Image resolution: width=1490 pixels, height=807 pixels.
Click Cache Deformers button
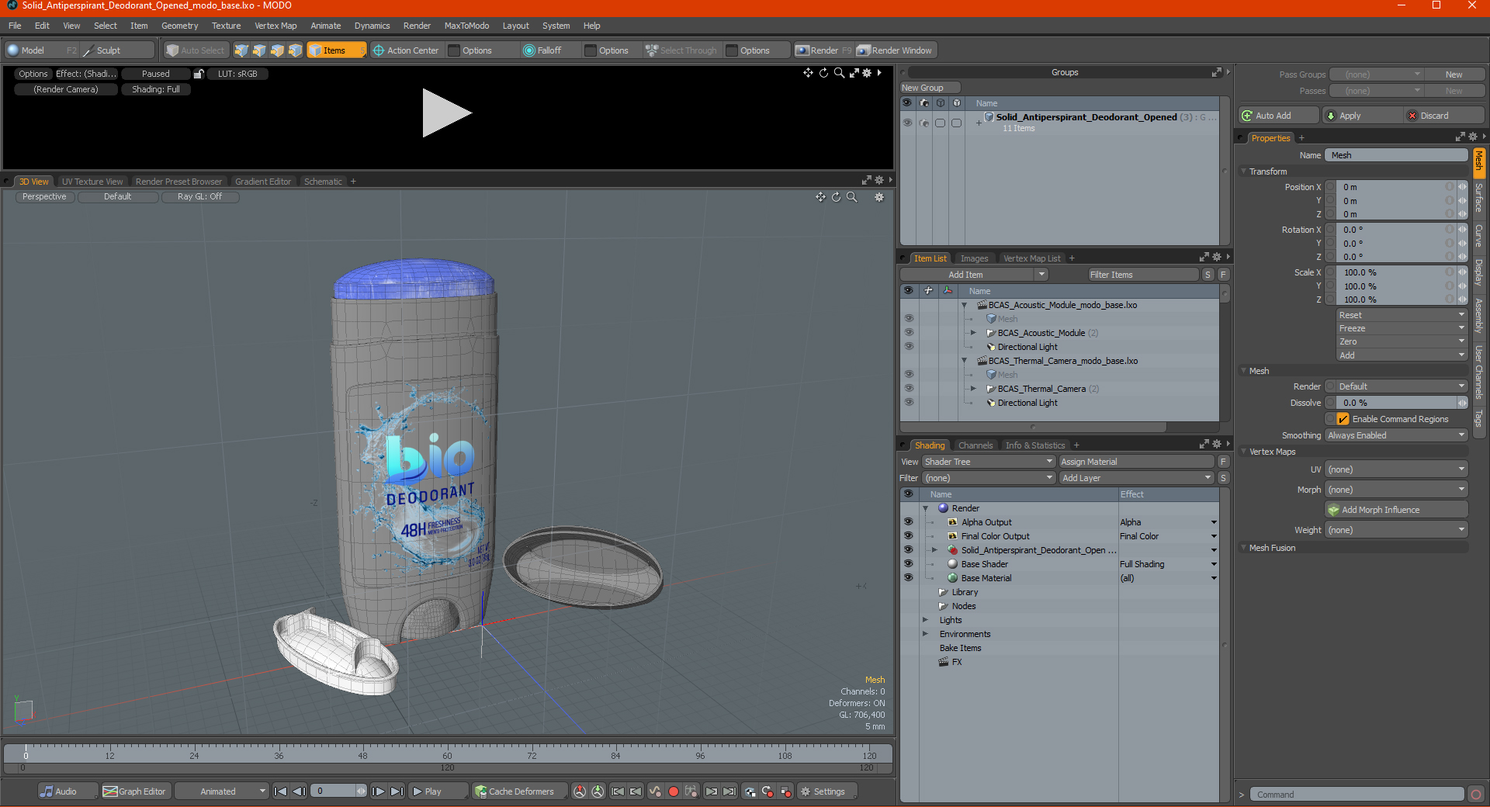pos(518,791)
